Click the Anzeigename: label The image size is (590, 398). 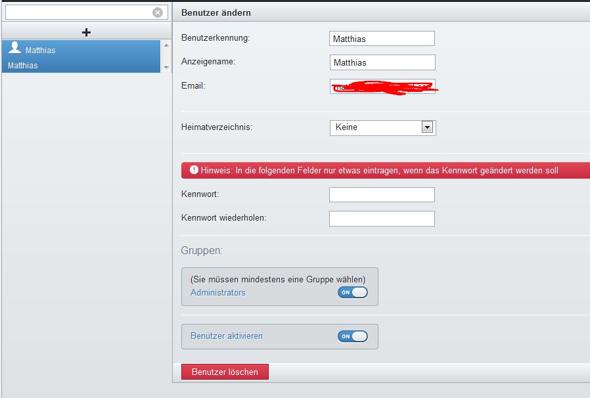(x=208, y=62)
